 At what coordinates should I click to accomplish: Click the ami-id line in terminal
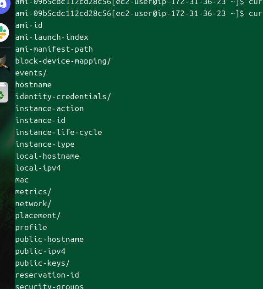click(x=29, y=26)
